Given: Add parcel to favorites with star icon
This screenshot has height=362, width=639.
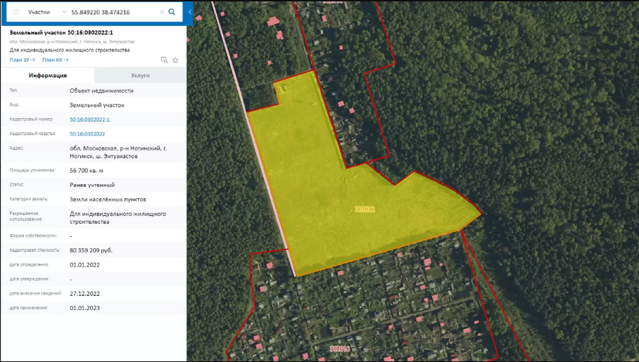Looking at the screenshot, I should click(175, 60).
